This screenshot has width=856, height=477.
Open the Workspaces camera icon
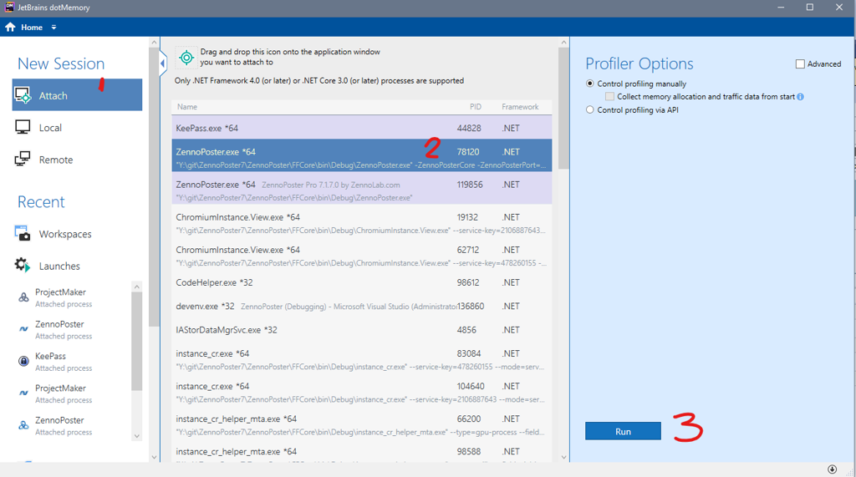pos(23,234)
